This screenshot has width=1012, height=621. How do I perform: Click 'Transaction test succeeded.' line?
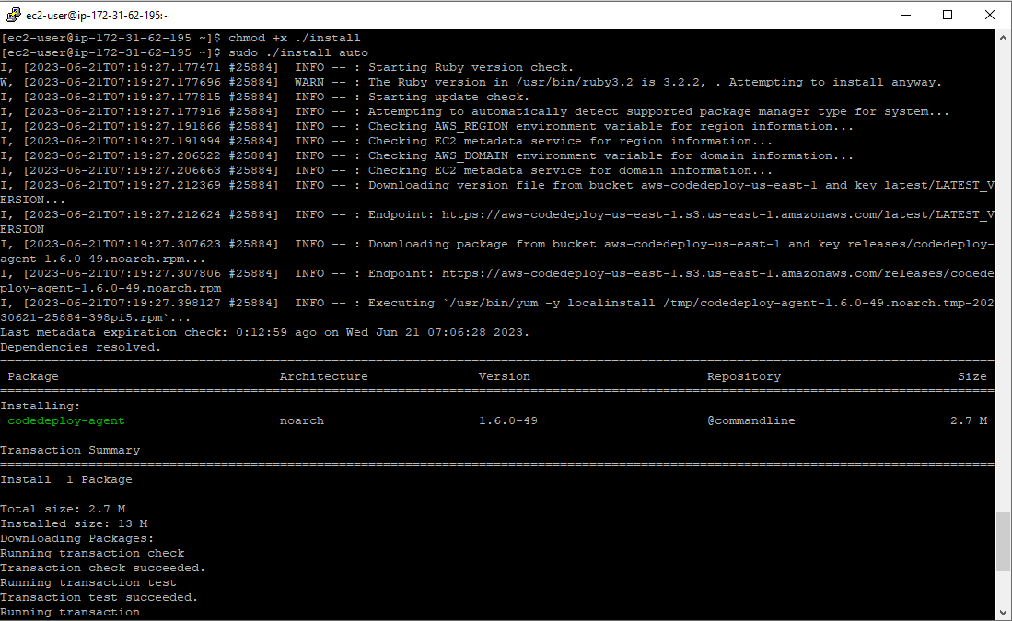(99, 598)
